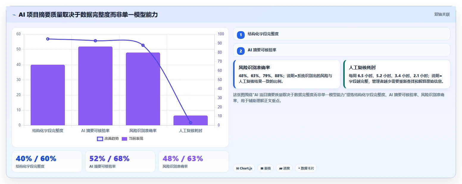Click the 人工复核耗时 bar in chart
462x184 pixels.
[191, 120]
